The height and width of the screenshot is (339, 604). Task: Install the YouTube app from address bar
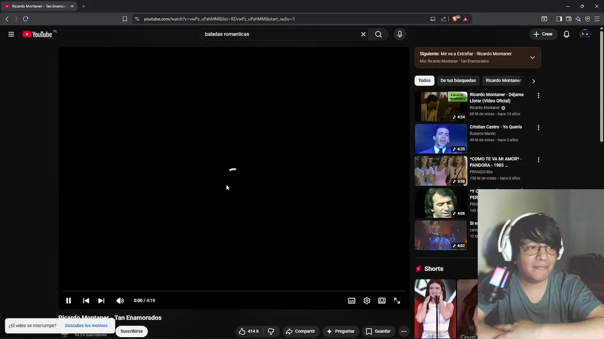[x=433, y=19]
